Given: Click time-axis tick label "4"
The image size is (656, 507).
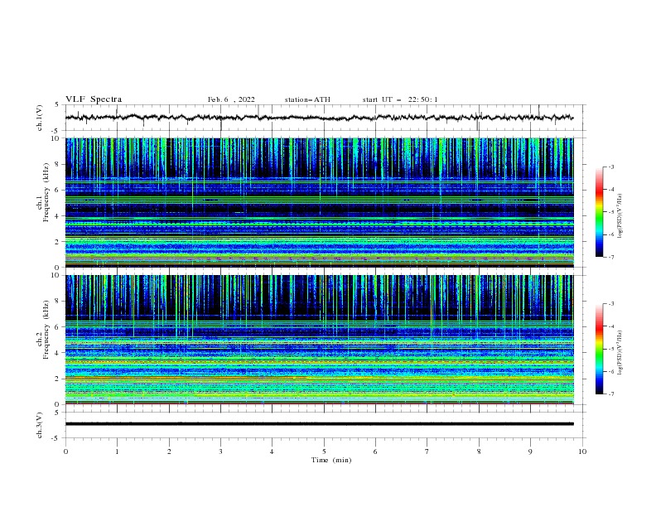Looking at the screenshot, I should coord(273,451).
